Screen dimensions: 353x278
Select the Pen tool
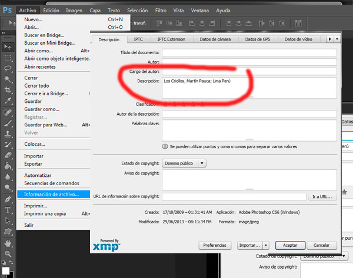click(8, 199)
